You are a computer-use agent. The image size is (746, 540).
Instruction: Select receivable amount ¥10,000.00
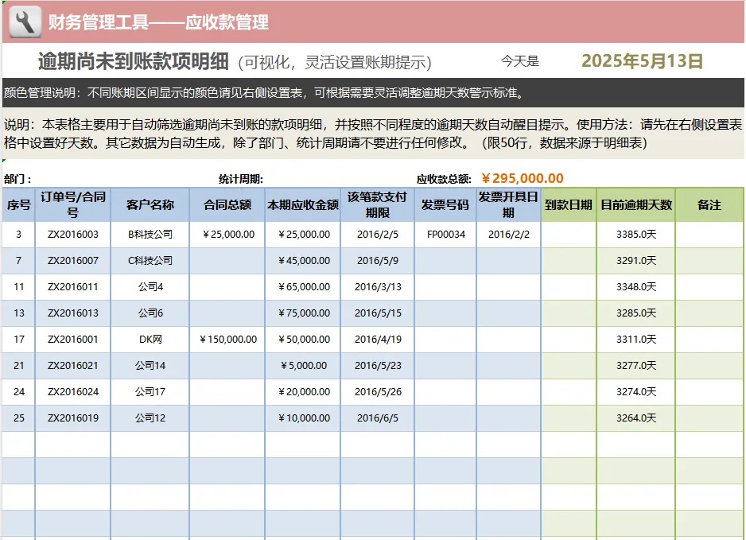click(x=304, y=418)
